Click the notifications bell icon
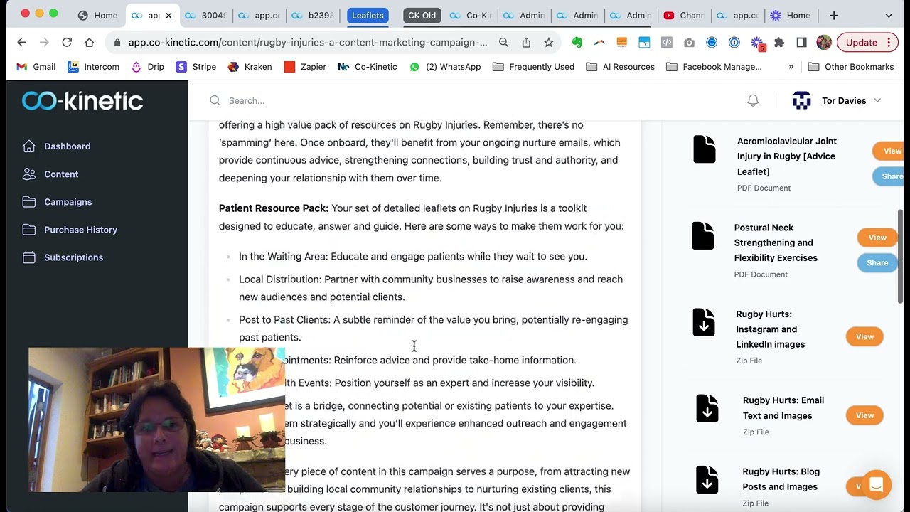The width and height of the screenshot is (910, 512). [753, 101]
